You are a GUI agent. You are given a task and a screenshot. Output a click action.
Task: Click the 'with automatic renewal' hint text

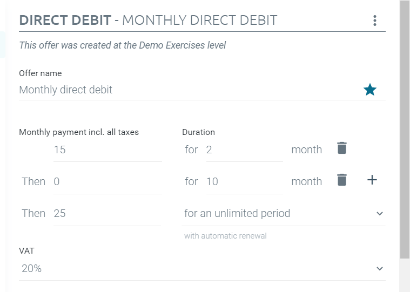pos(225,236)
